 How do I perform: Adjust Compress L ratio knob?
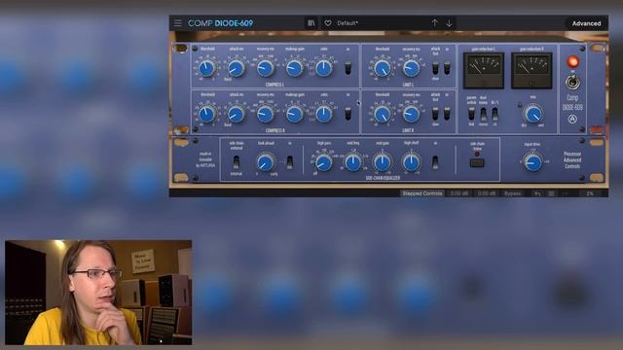pyautogui.click(x=324, y=68)
